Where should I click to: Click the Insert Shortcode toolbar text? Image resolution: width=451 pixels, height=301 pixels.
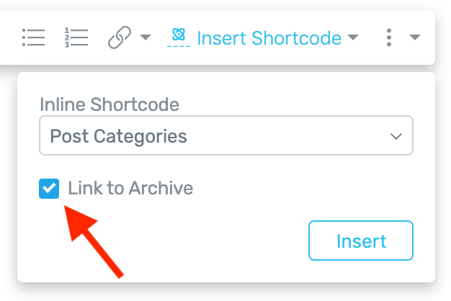pyautogui.click(x=269, y=38)
